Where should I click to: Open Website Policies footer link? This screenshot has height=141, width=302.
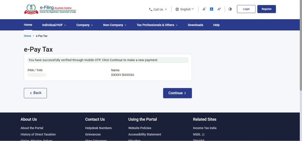pyautogui.click(x=140, y=128)
